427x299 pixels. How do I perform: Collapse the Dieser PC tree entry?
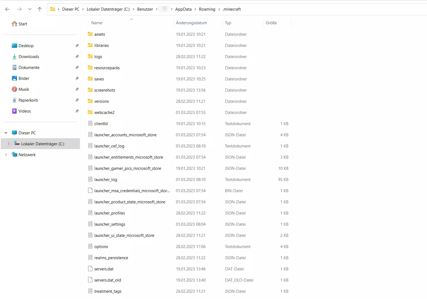(6, 133)
